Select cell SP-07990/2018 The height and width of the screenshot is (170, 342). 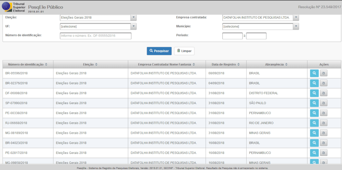(28, 103)
